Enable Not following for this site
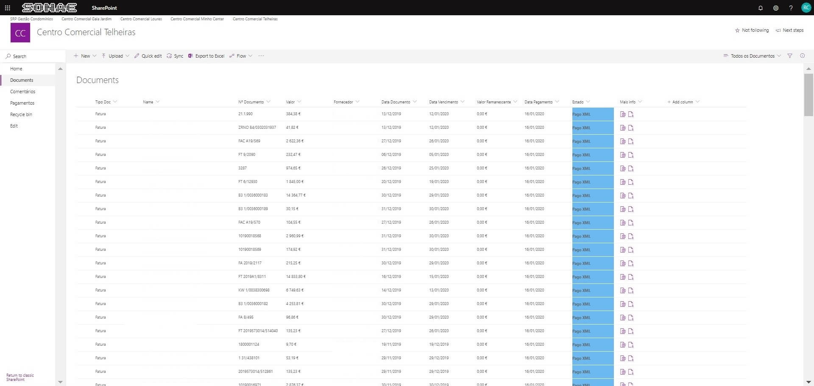 751,30
